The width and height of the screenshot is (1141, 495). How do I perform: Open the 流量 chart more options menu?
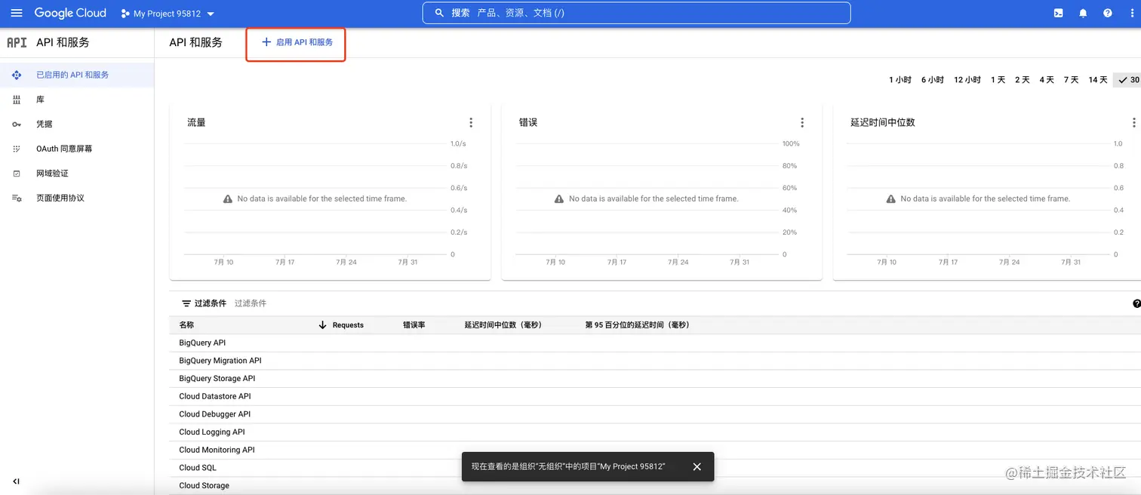471,122
